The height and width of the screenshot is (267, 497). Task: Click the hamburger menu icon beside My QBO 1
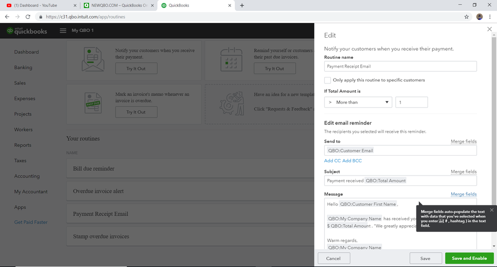[63, 31]
